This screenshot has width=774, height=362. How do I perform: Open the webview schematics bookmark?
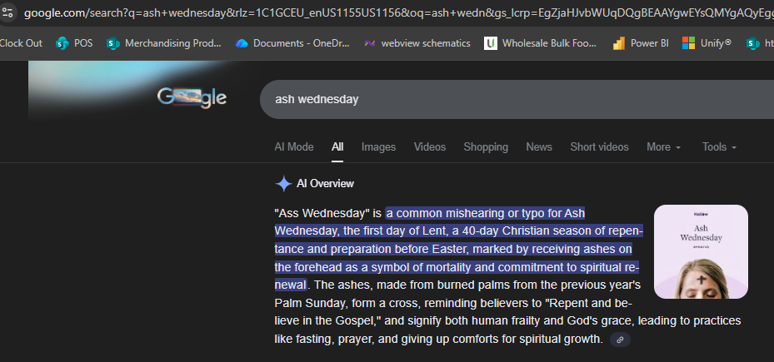click(417, 43)
